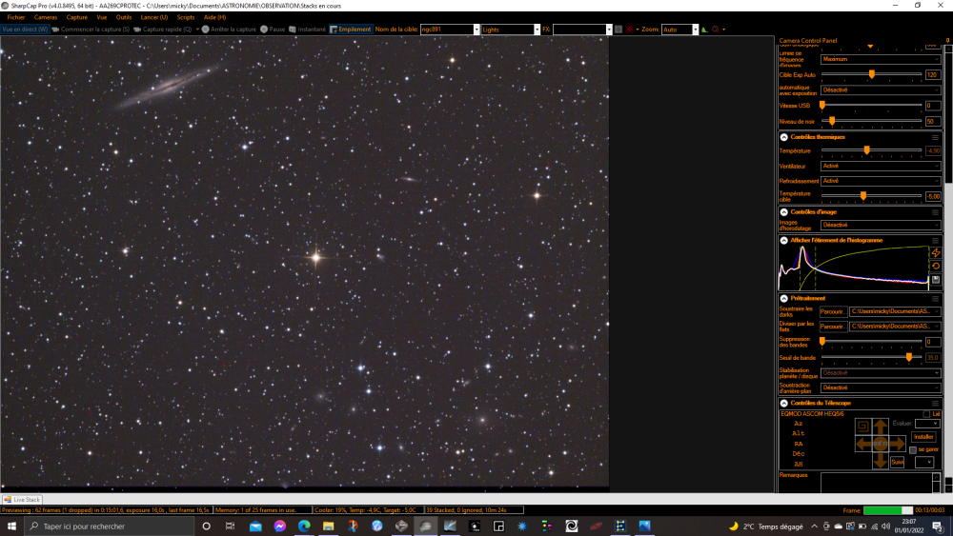This screenshot has height=536, width=953.
Task: Collapse the Contrôles du Télescope section
Action: click(x=784, y=403)
